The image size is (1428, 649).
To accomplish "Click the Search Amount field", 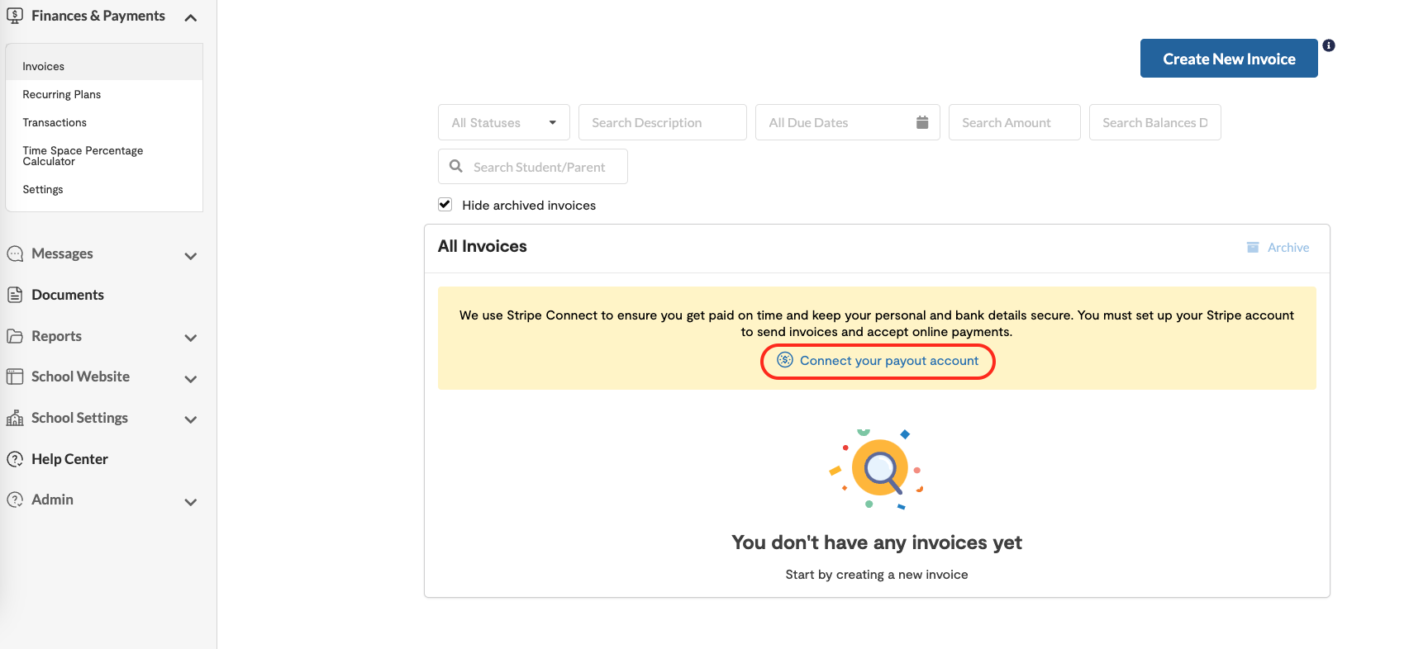I will [1015, 122].
